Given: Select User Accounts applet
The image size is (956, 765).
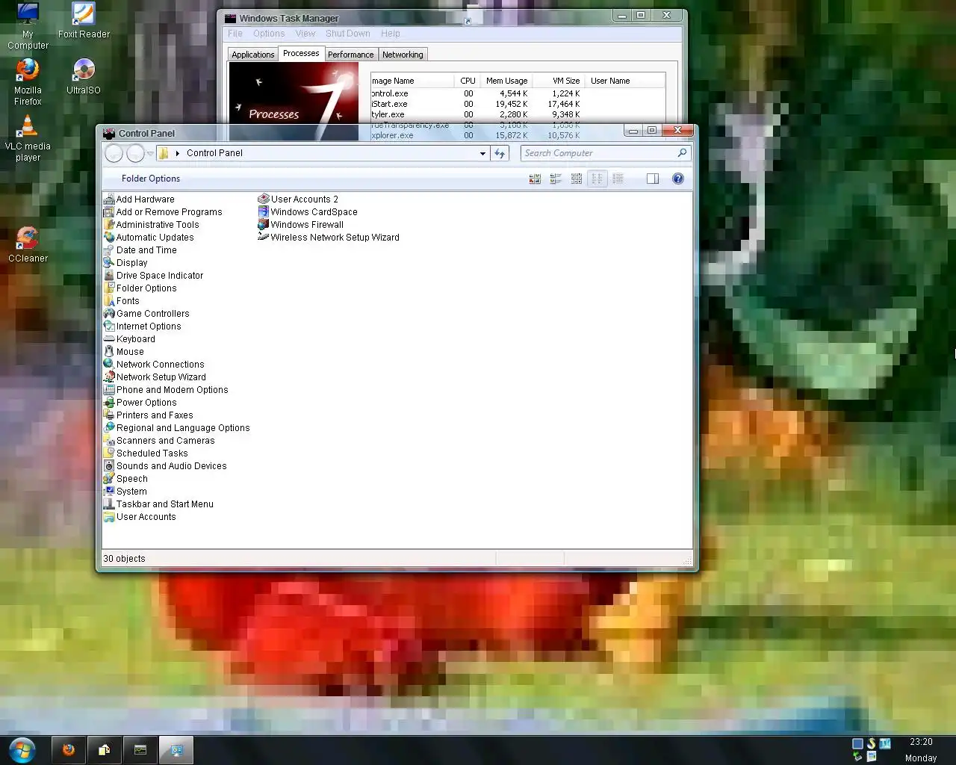Looking at the screenshot, I should tap(140, 517).
